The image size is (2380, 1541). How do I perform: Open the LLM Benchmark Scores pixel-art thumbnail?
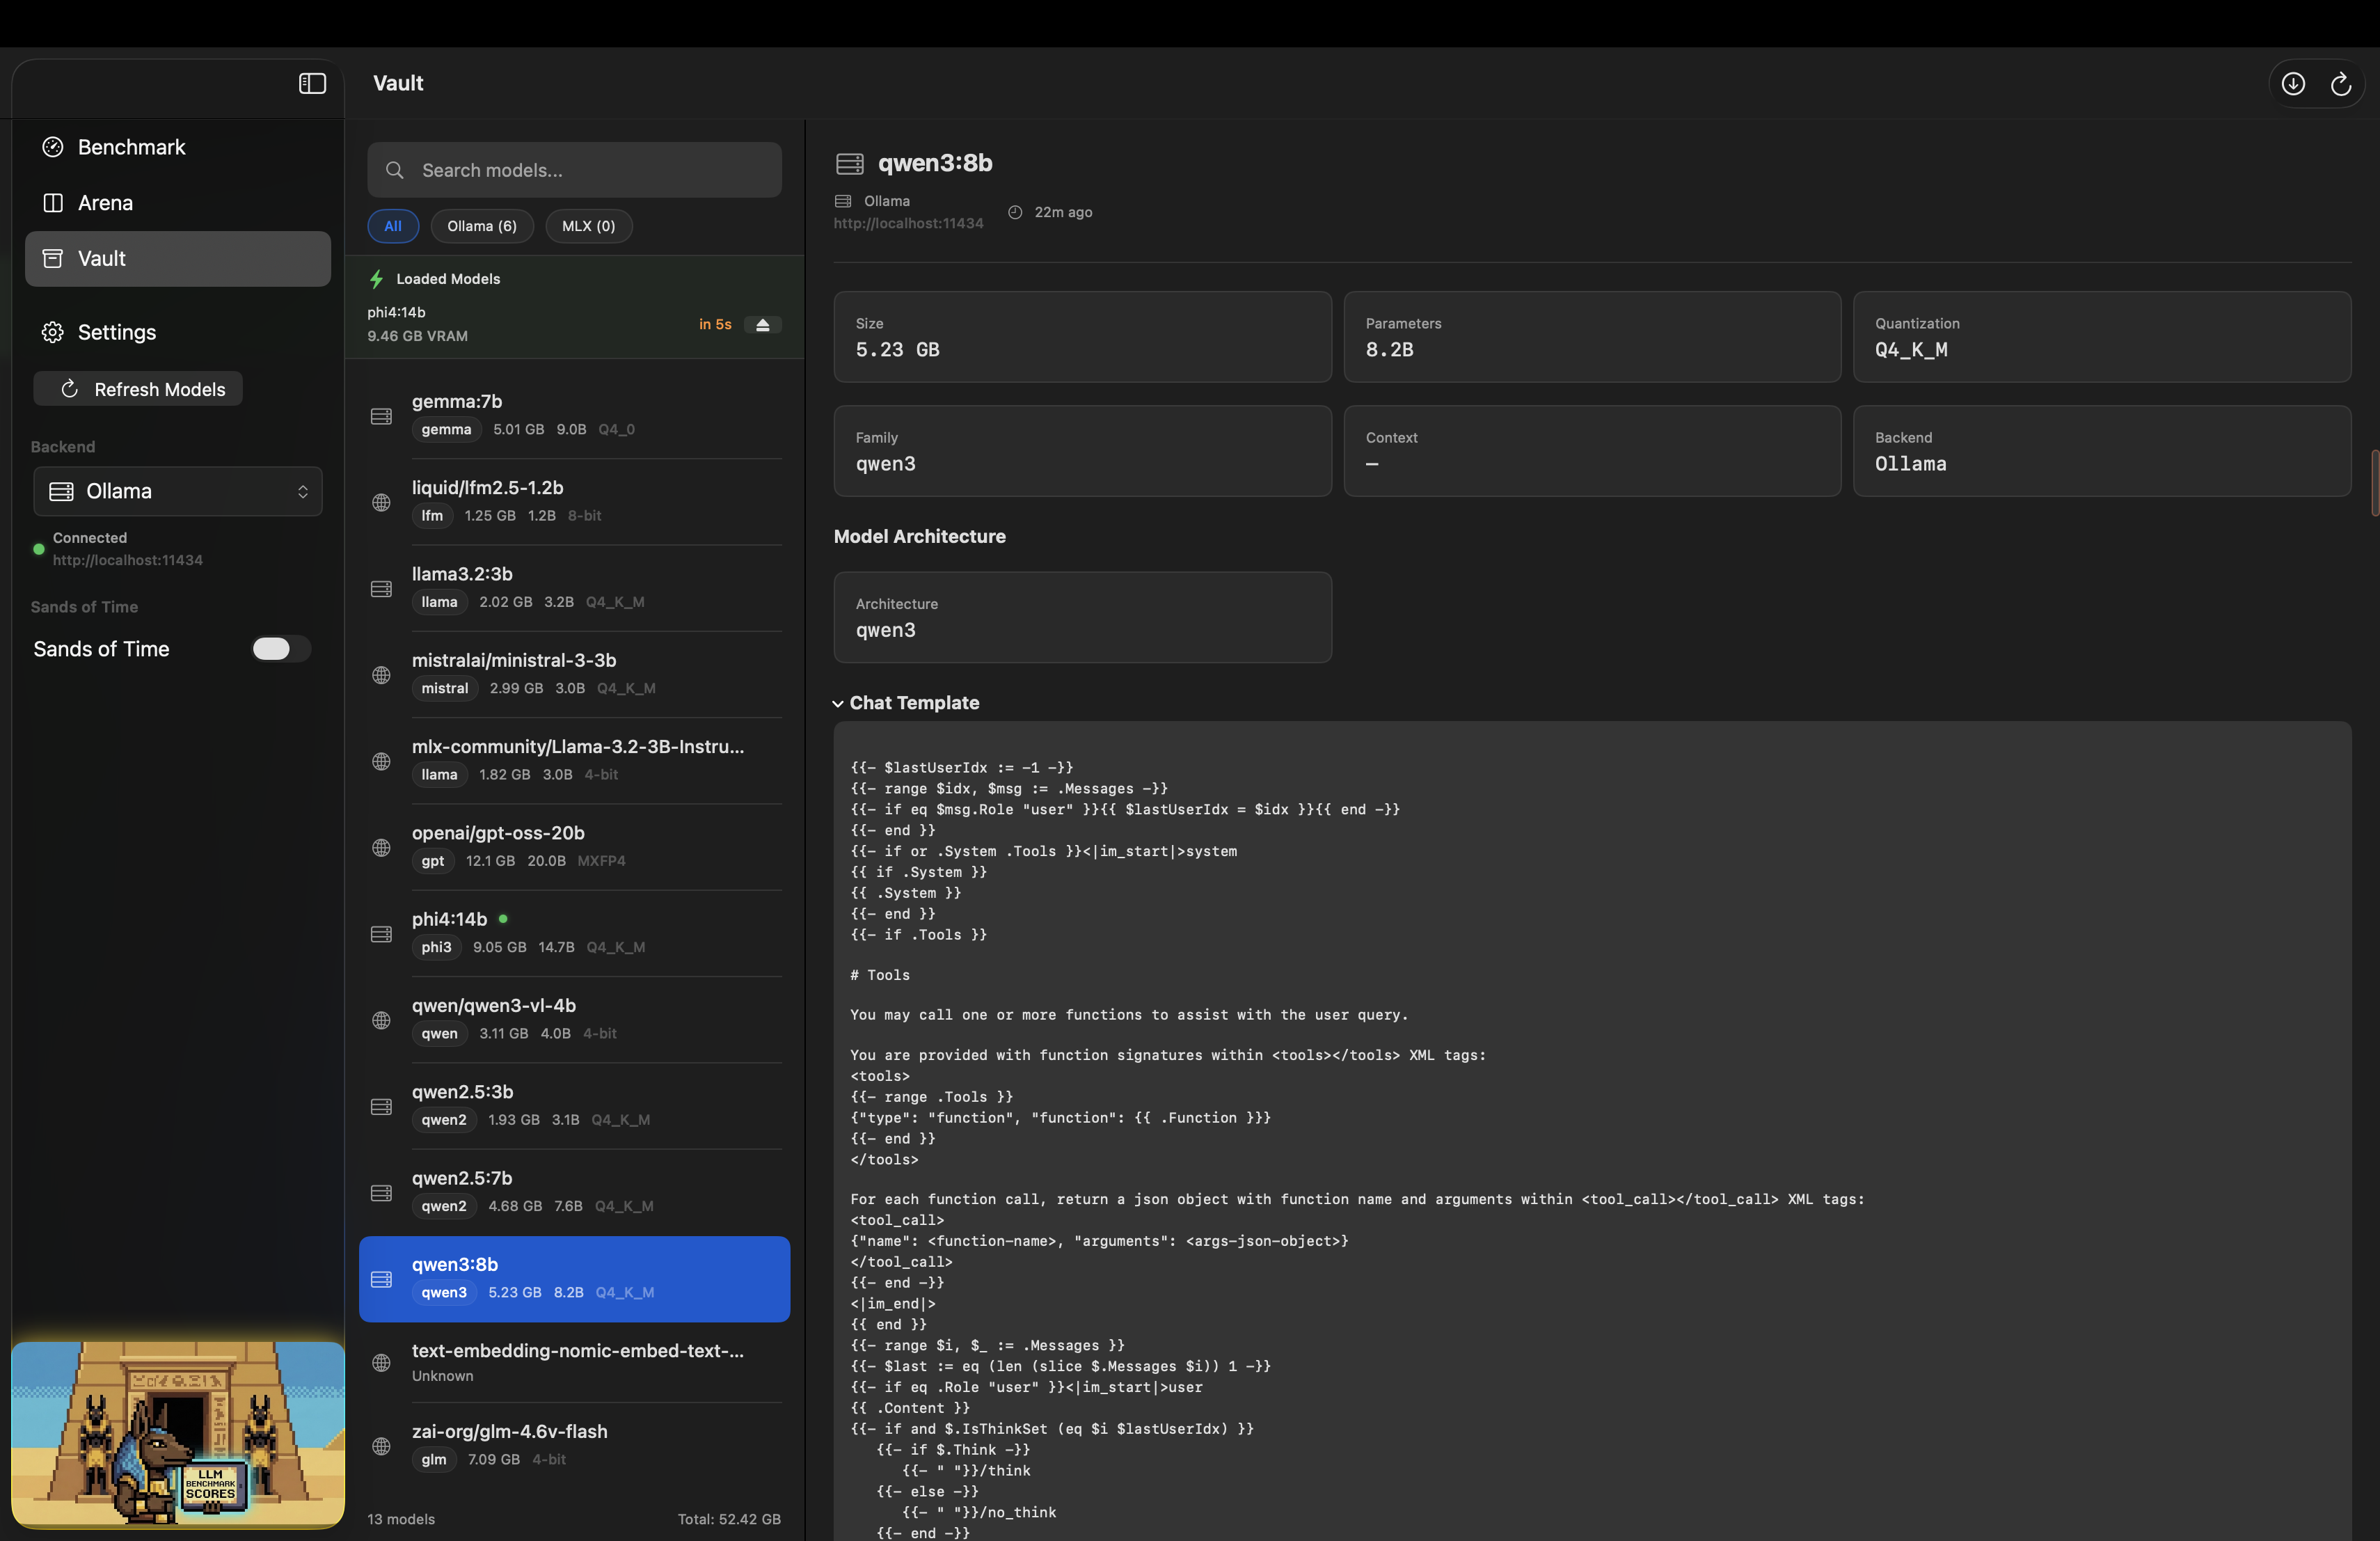point(178,1435)
